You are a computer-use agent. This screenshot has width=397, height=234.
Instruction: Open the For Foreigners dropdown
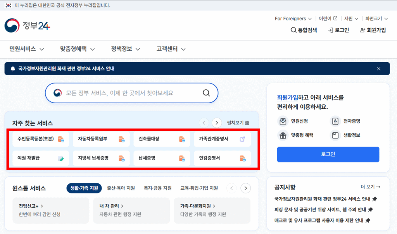pos(293,19)
